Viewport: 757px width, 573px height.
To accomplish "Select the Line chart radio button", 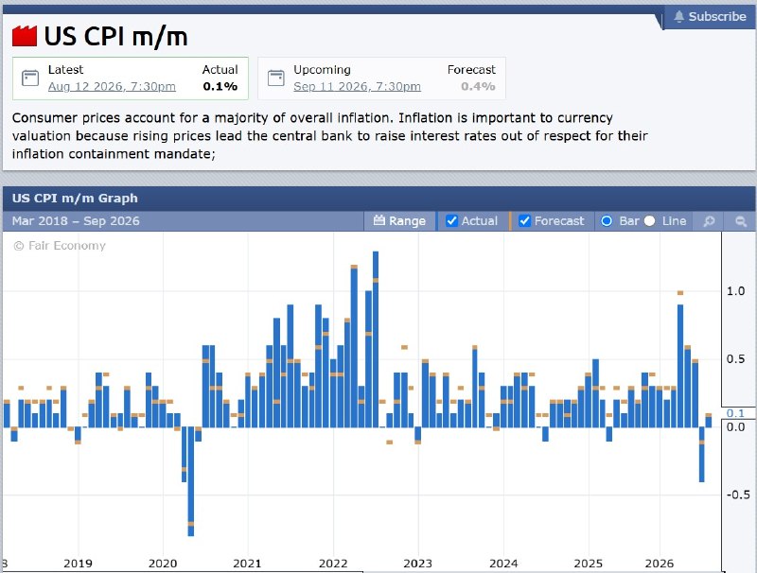I will 650,221.
